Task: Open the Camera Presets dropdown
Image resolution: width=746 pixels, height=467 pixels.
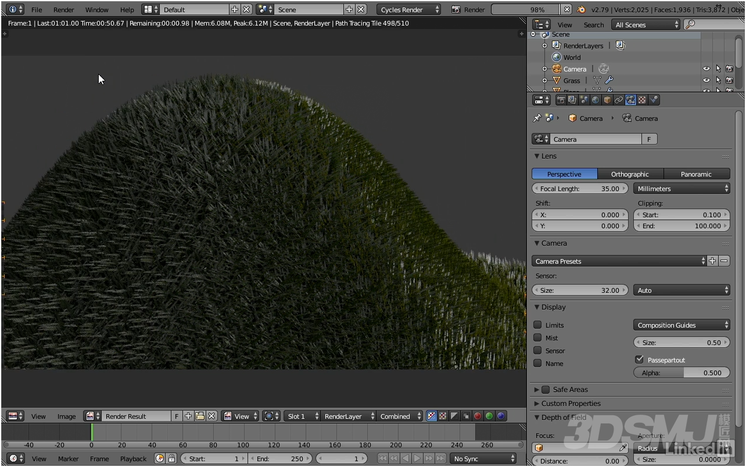Action: point(619,261)
